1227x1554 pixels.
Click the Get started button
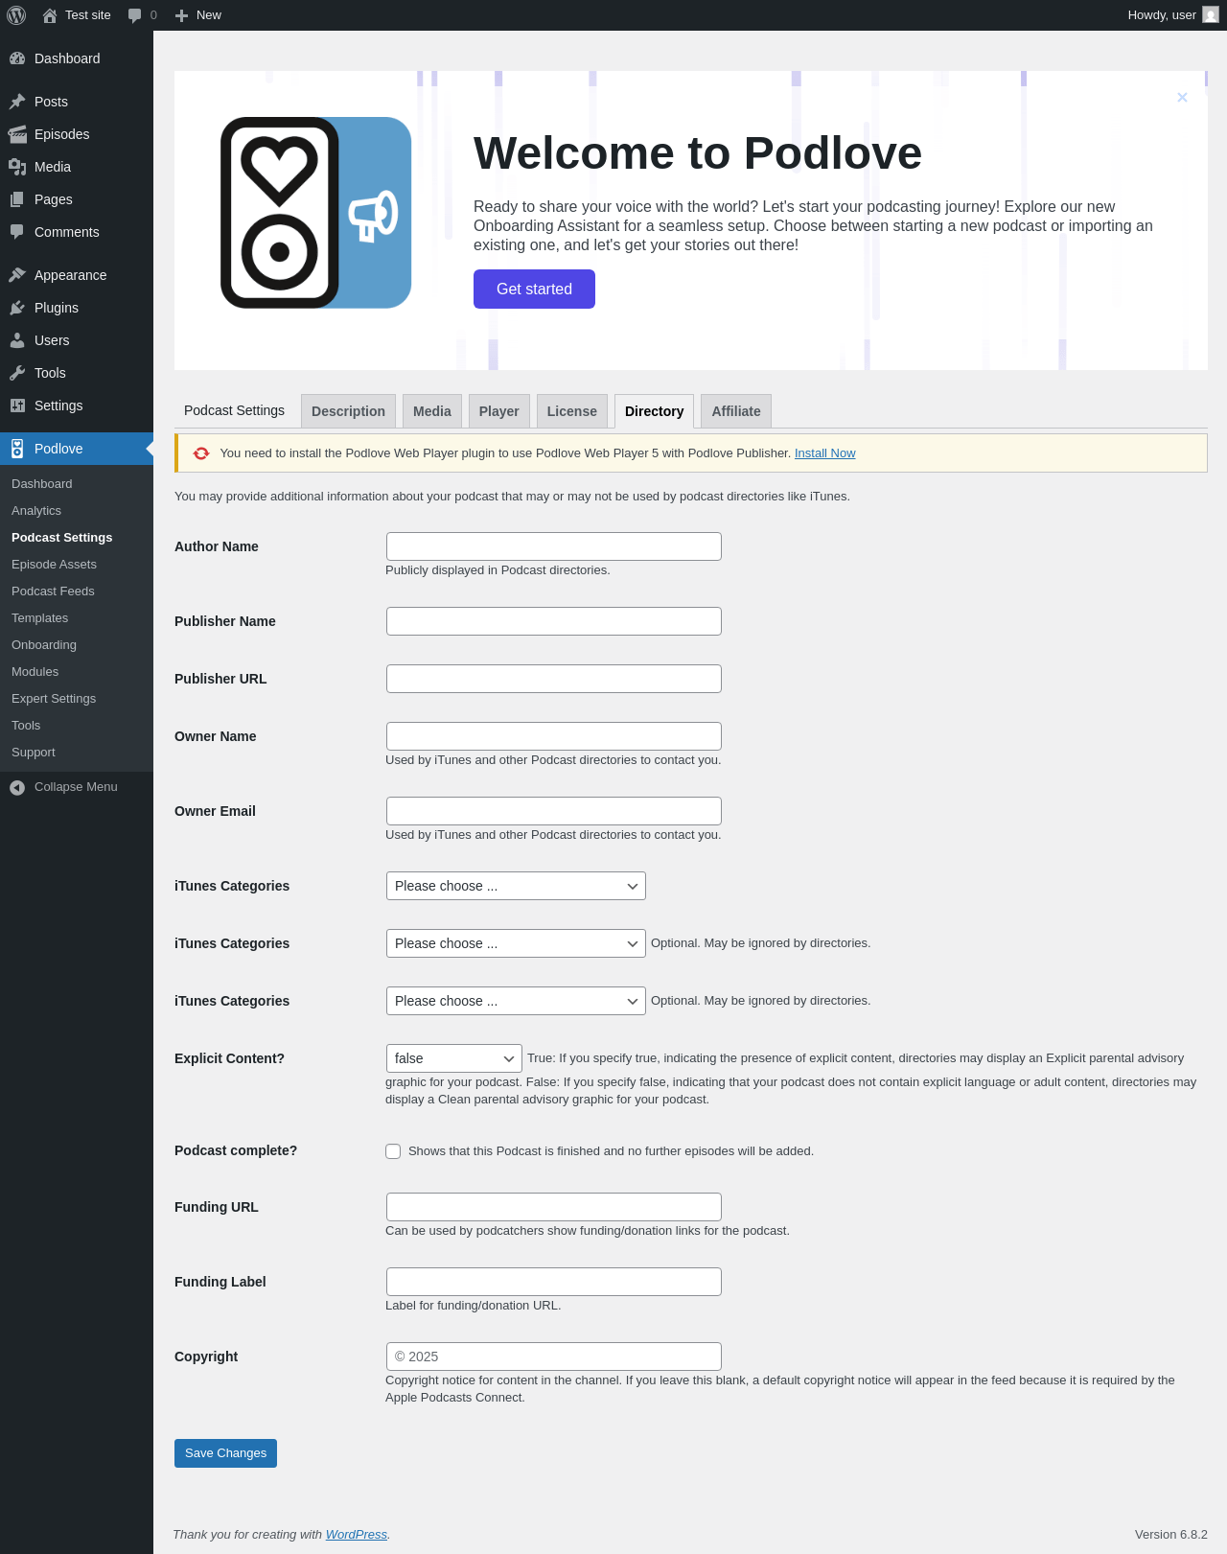tap(534, 289)
